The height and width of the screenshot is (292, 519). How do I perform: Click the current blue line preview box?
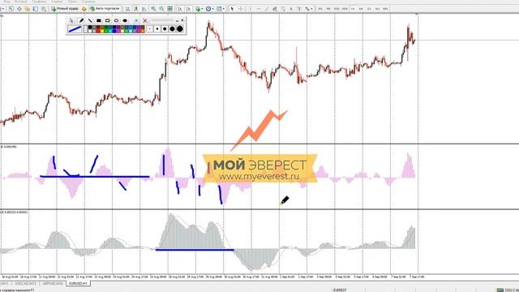(x=75, y=29)
